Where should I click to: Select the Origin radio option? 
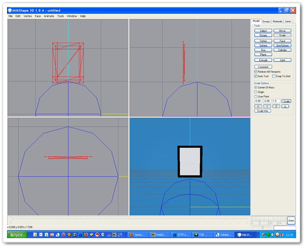256,92
